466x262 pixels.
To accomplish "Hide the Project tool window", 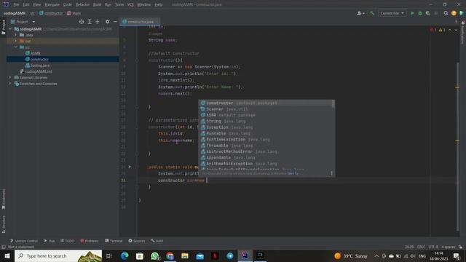I will click(x=115, y=22).
